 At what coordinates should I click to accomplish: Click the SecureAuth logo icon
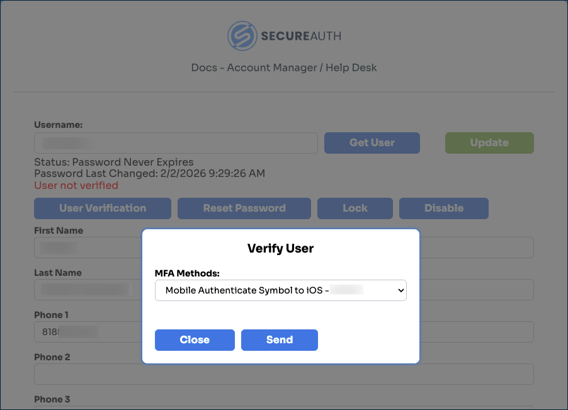coord(242,36)
